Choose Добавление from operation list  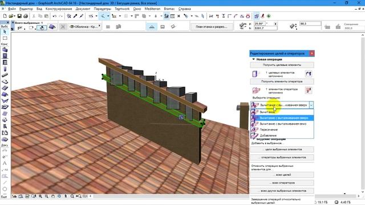(x=282, y=136)
